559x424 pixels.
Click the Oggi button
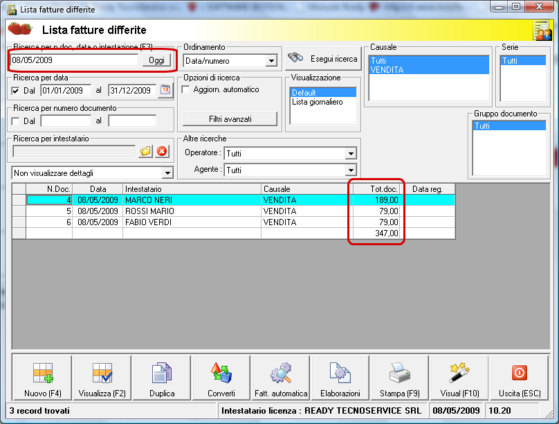(x=156, y=60)
